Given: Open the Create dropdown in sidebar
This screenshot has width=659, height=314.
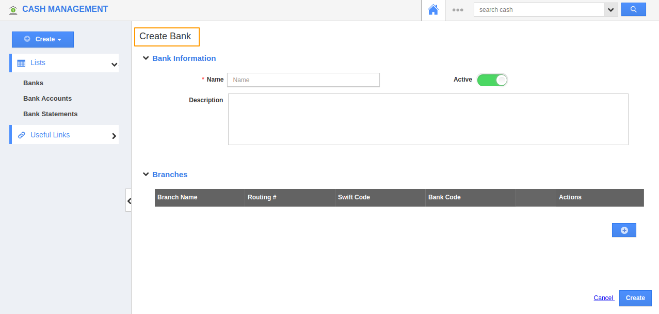Looking at the screenshot, I should (43, 39).
